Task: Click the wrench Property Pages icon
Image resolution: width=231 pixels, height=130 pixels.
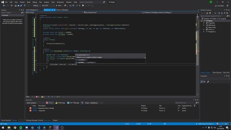Action: click(x=208, y=82)
